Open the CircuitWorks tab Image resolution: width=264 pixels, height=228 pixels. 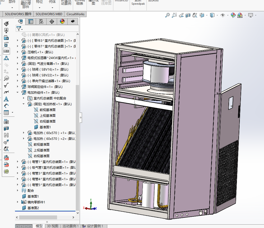point(75,14)
